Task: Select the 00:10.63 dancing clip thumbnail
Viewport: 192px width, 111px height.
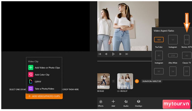Action: click(x=103, y=81)
